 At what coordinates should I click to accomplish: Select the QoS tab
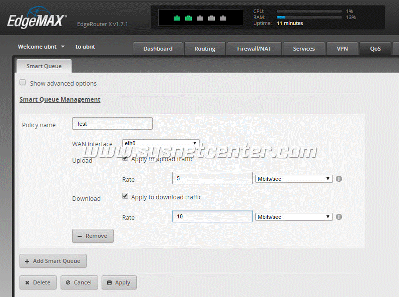pos(375,49)
